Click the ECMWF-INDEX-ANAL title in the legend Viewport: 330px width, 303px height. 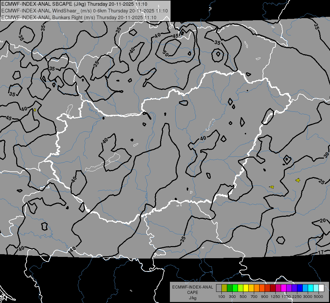[192, 287]
